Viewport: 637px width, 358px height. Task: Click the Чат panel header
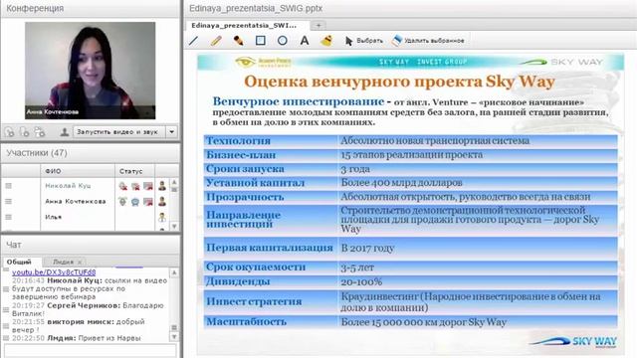click(x=91, y=245)
